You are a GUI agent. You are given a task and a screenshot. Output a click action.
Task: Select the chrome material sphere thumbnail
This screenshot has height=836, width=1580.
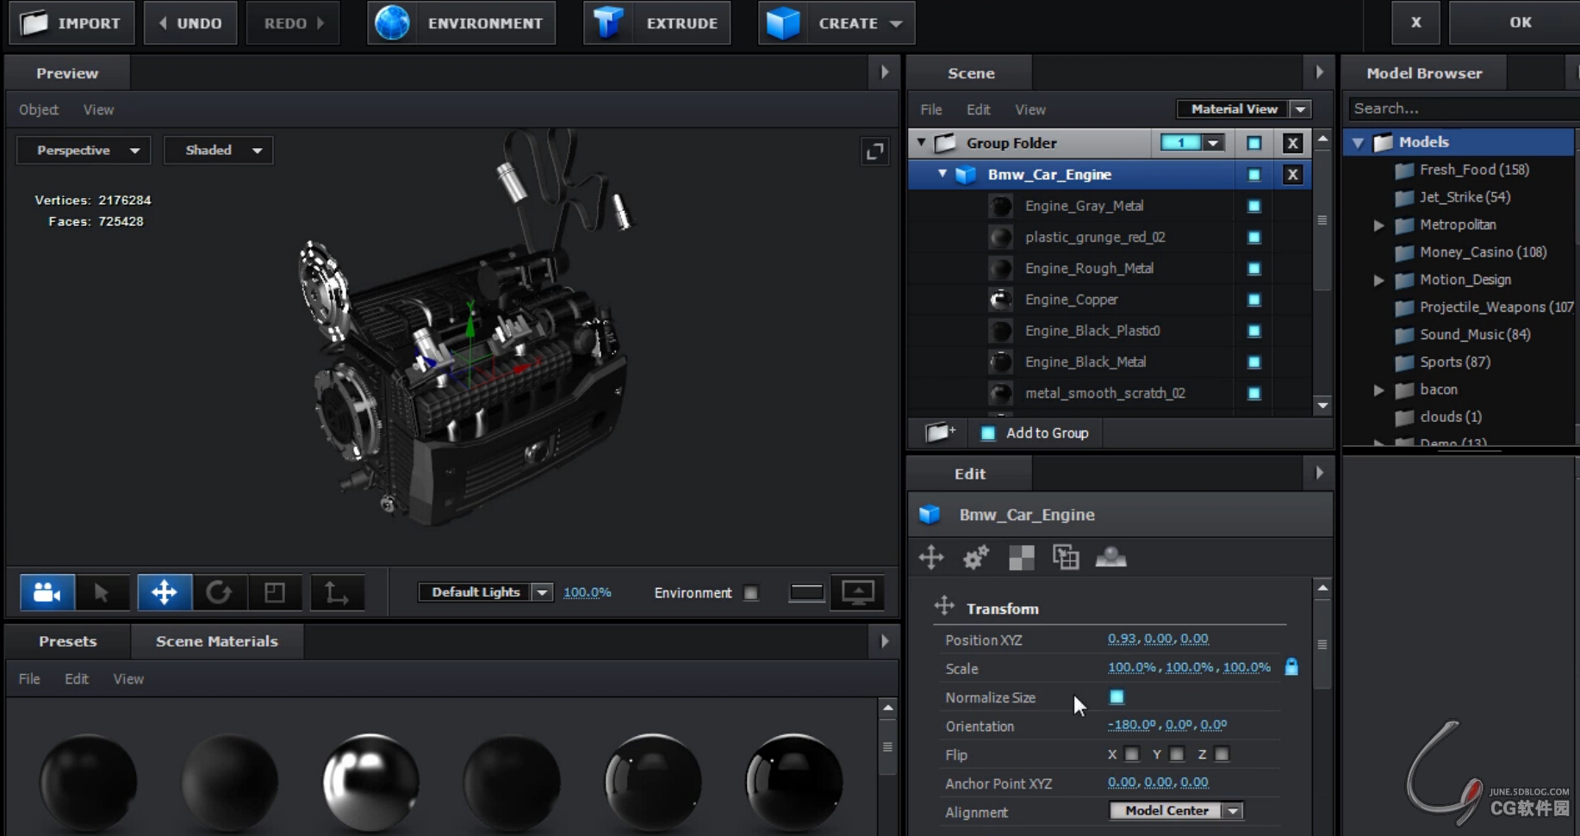point(370,782)
